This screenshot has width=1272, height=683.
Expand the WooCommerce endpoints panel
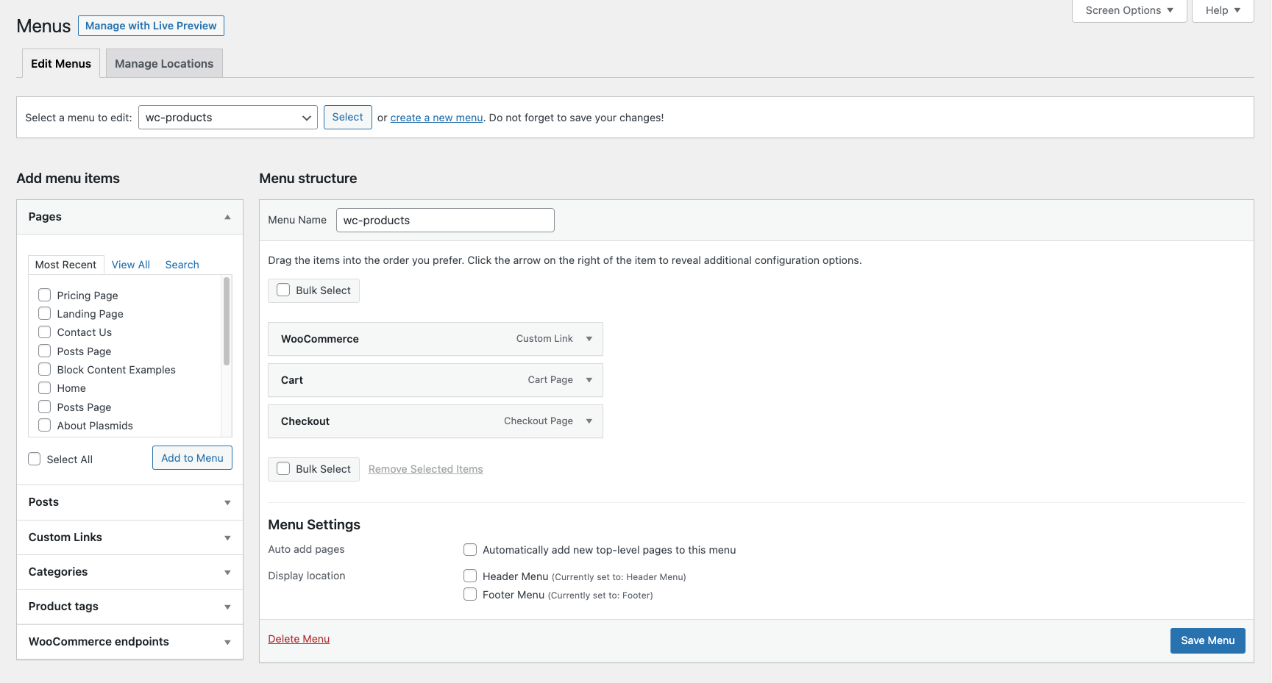(x=227, y=643)
